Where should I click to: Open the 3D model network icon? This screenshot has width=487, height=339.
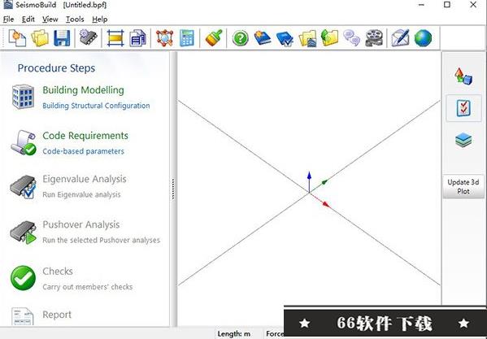click(x=164, y=38)
